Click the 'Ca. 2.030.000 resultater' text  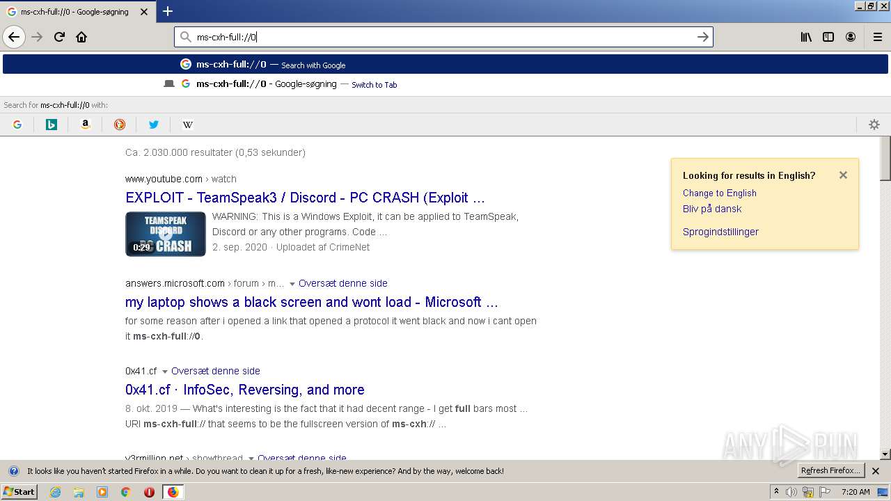pyautogui.click(x=215, y=152)
